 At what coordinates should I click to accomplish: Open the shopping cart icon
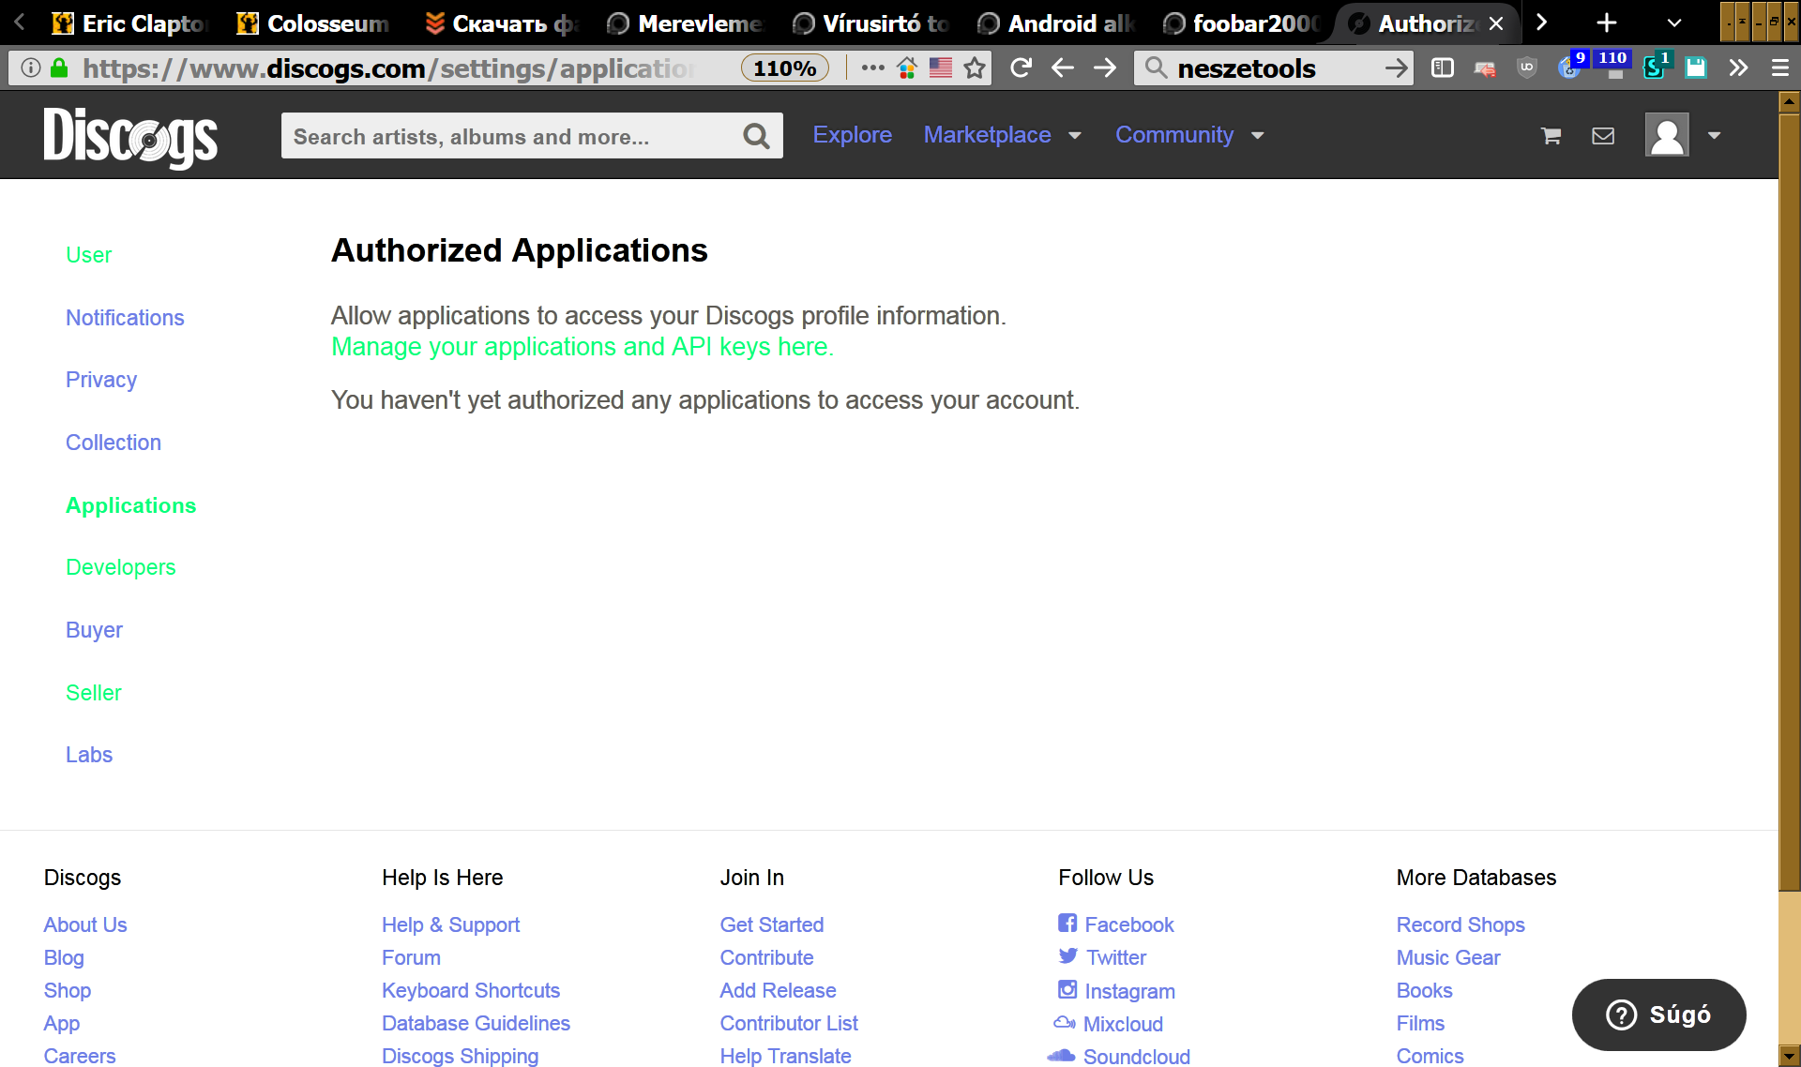[1551, 136]
